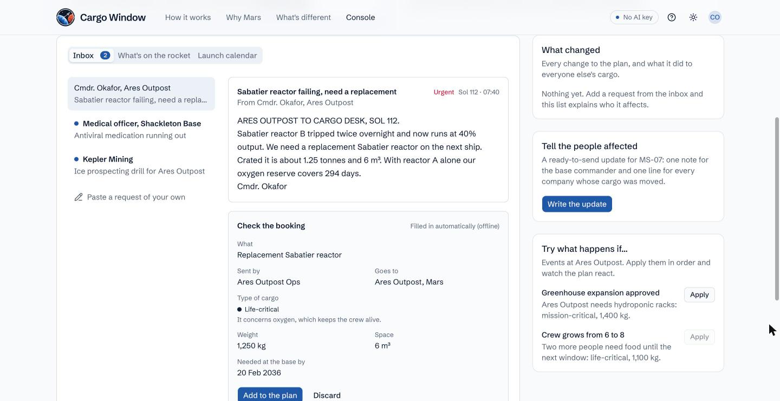Open the How it works page
The height and width of the screenshot is (401, 780).
pyautogui.click(x=188, y=17)
